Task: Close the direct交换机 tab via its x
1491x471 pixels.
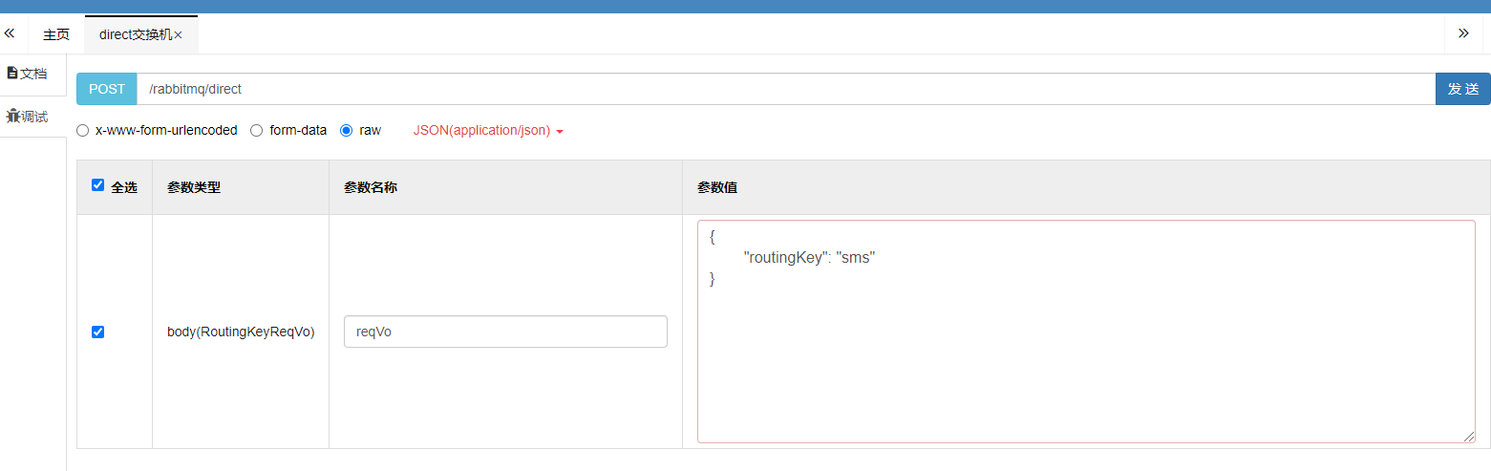Action: coord(178,34)
